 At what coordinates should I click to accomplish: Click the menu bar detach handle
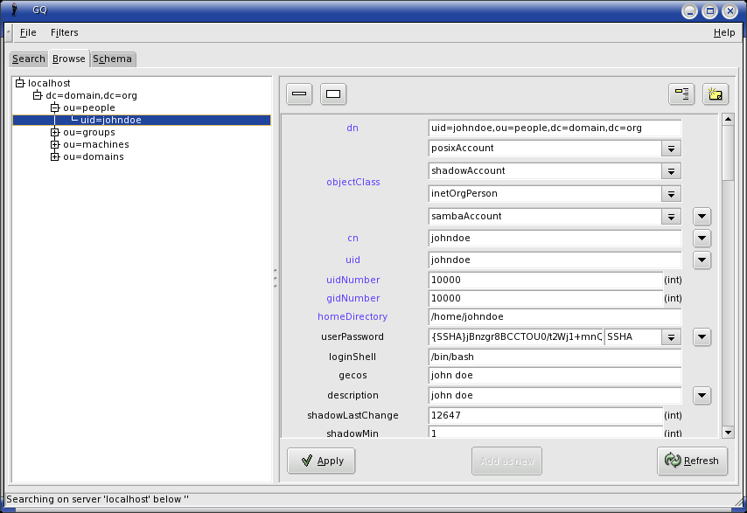coord(8,32)
